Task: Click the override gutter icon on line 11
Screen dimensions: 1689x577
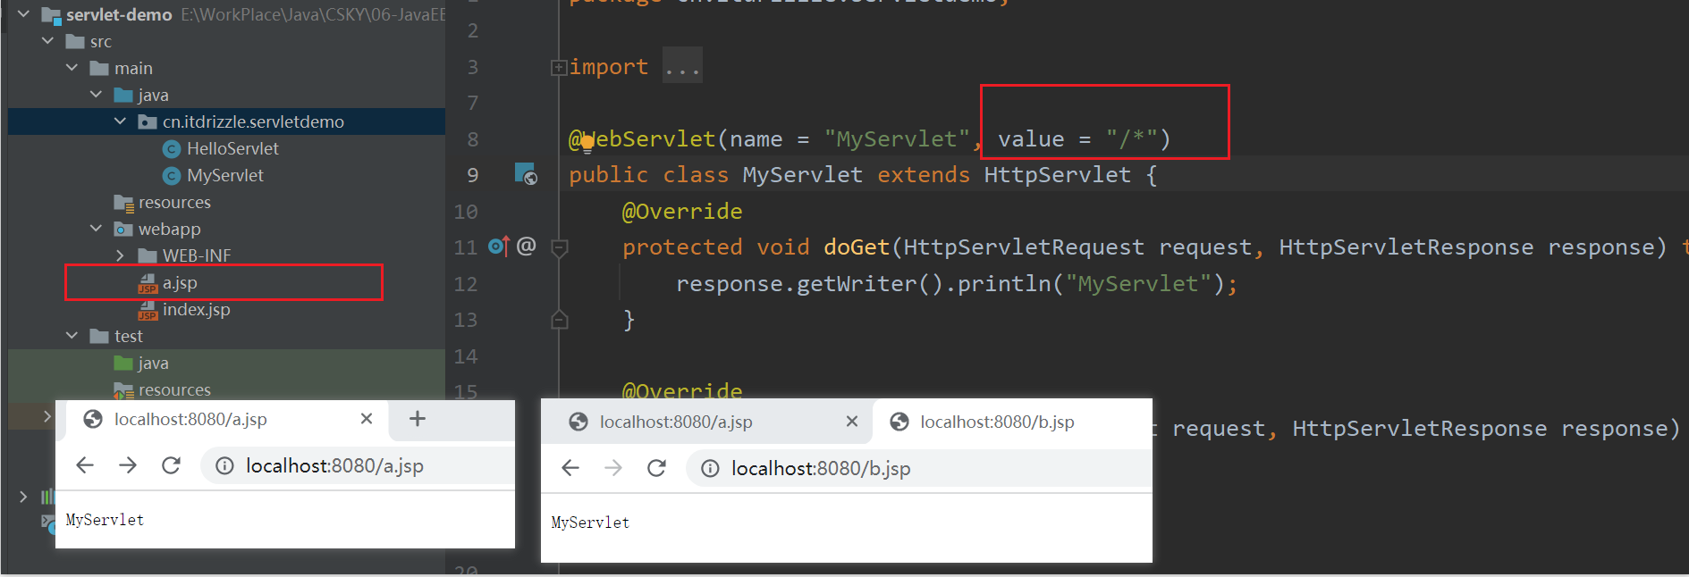Action: tap(499, 246)
